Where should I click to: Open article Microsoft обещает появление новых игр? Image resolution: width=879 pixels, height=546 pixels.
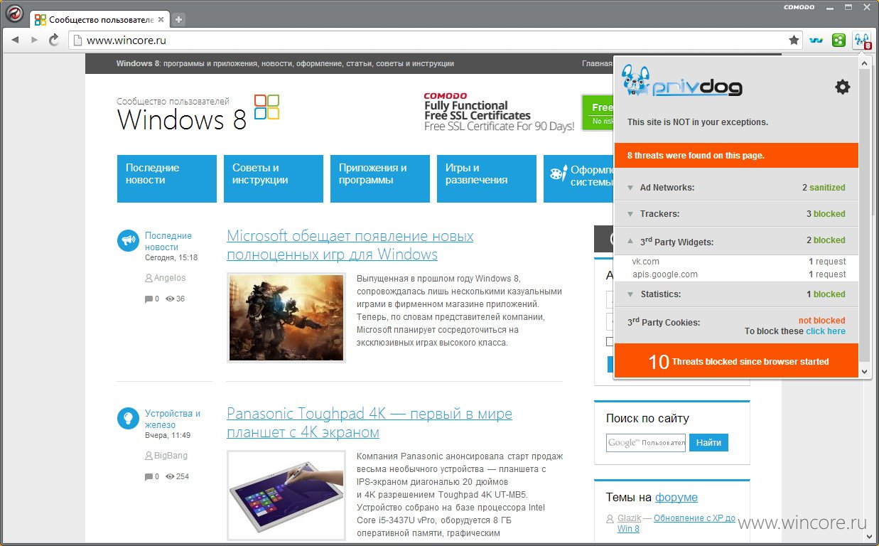[x=350, y=245]
